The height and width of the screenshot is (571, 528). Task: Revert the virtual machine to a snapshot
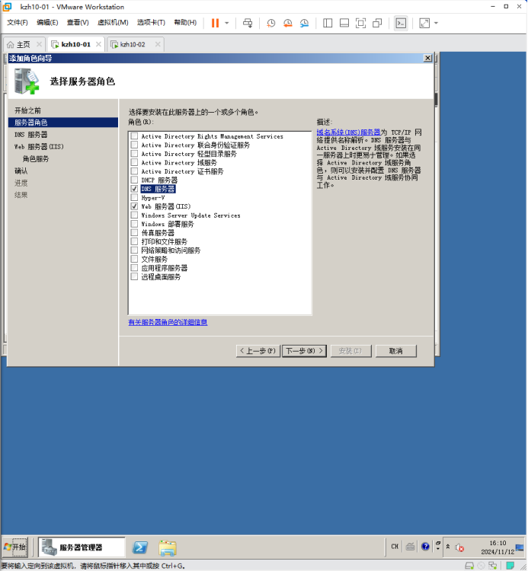click(287, 23)
